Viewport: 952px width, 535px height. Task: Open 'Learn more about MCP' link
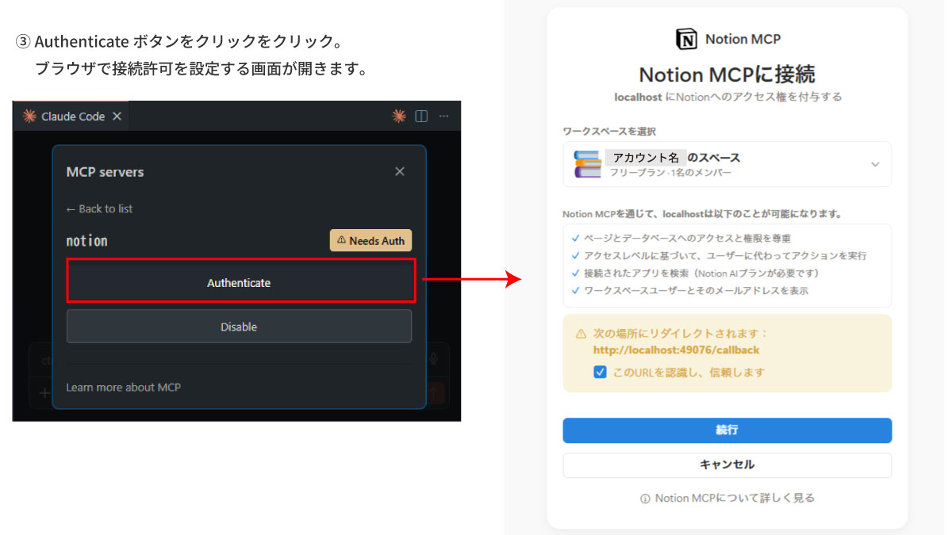click(123, 388)
